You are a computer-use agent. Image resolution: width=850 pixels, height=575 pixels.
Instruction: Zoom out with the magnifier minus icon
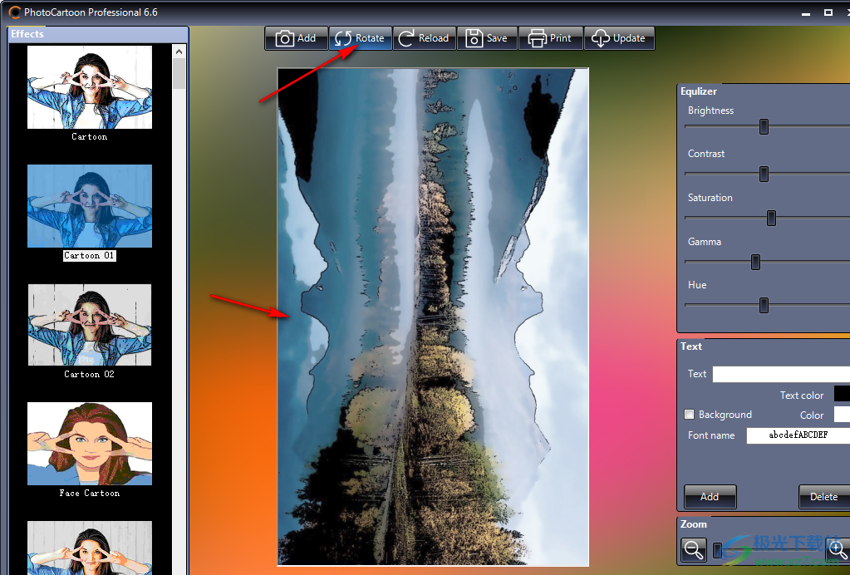(x=694, y=550)
